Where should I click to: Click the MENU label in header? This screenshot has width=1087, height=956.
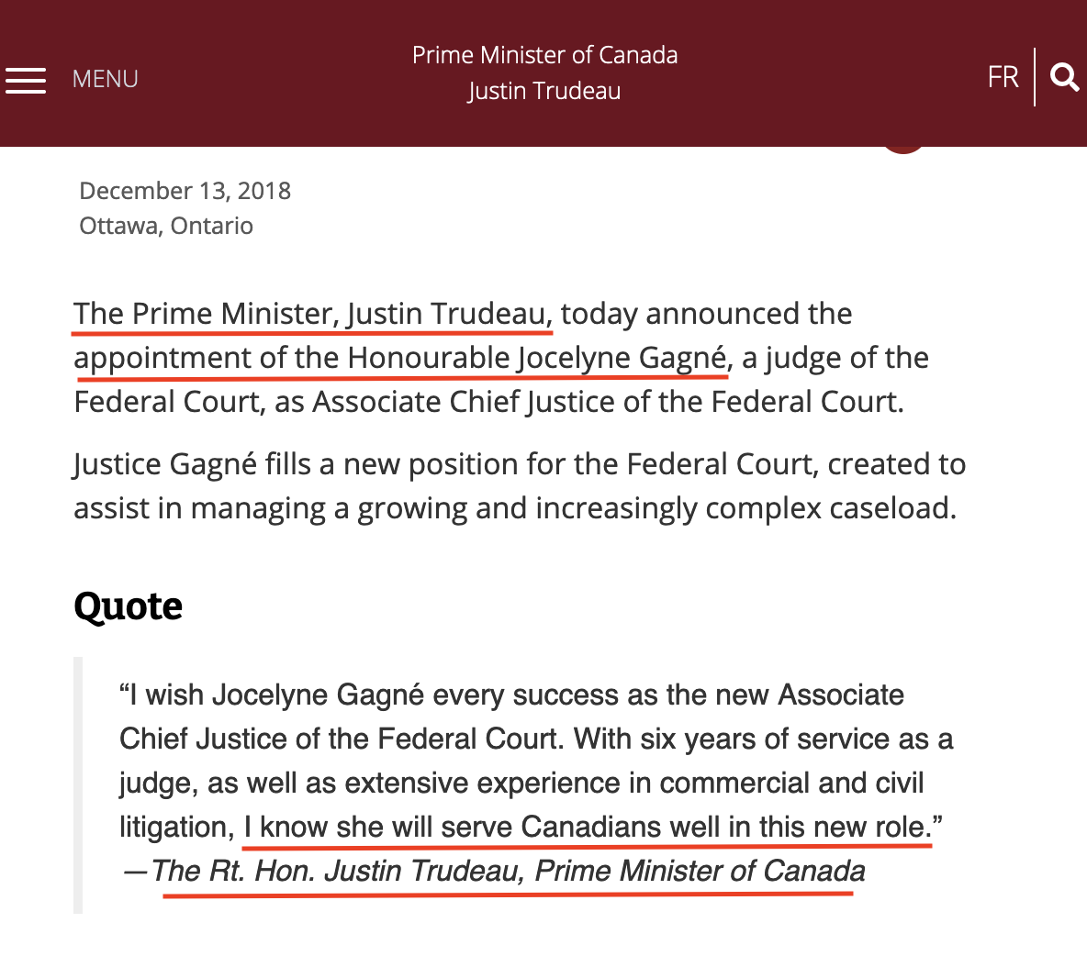106,79
